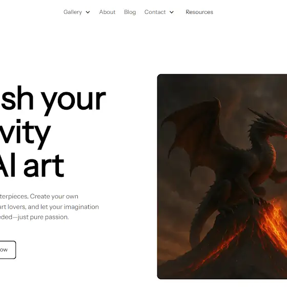The image size is (287, 287).
Task: Open the Gallery menu item
Action: point(72,12)
